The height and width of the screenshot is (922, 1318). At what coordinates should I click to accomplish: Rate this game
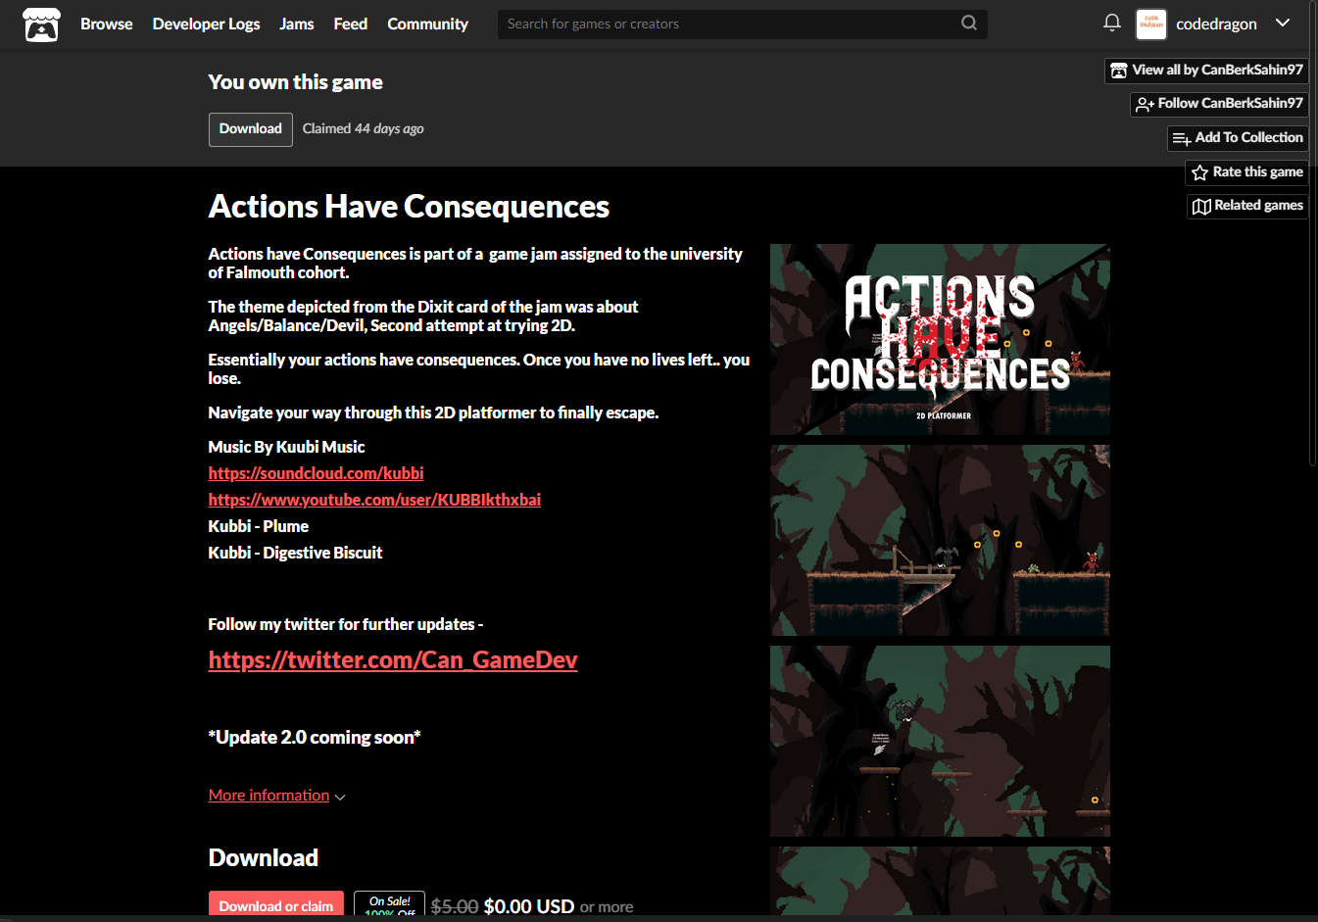[1246, 172]
